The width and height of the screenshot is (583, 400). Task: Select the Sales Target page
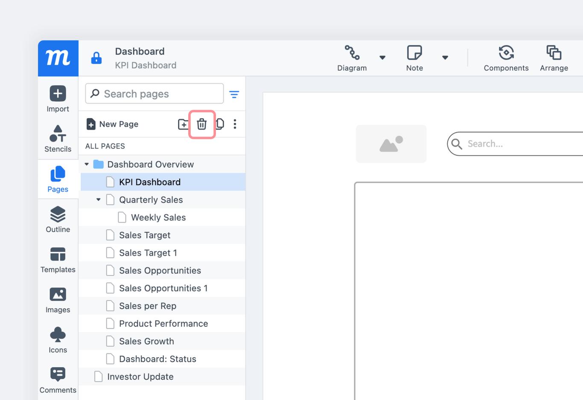point(162,235)
